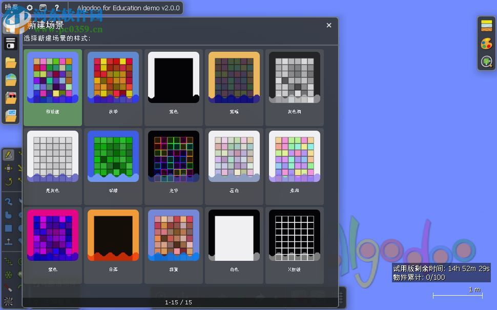Select the Spring tool
The width and height of the screenshot is (497, 310).
pyautogui.click(x=8, y=261)
